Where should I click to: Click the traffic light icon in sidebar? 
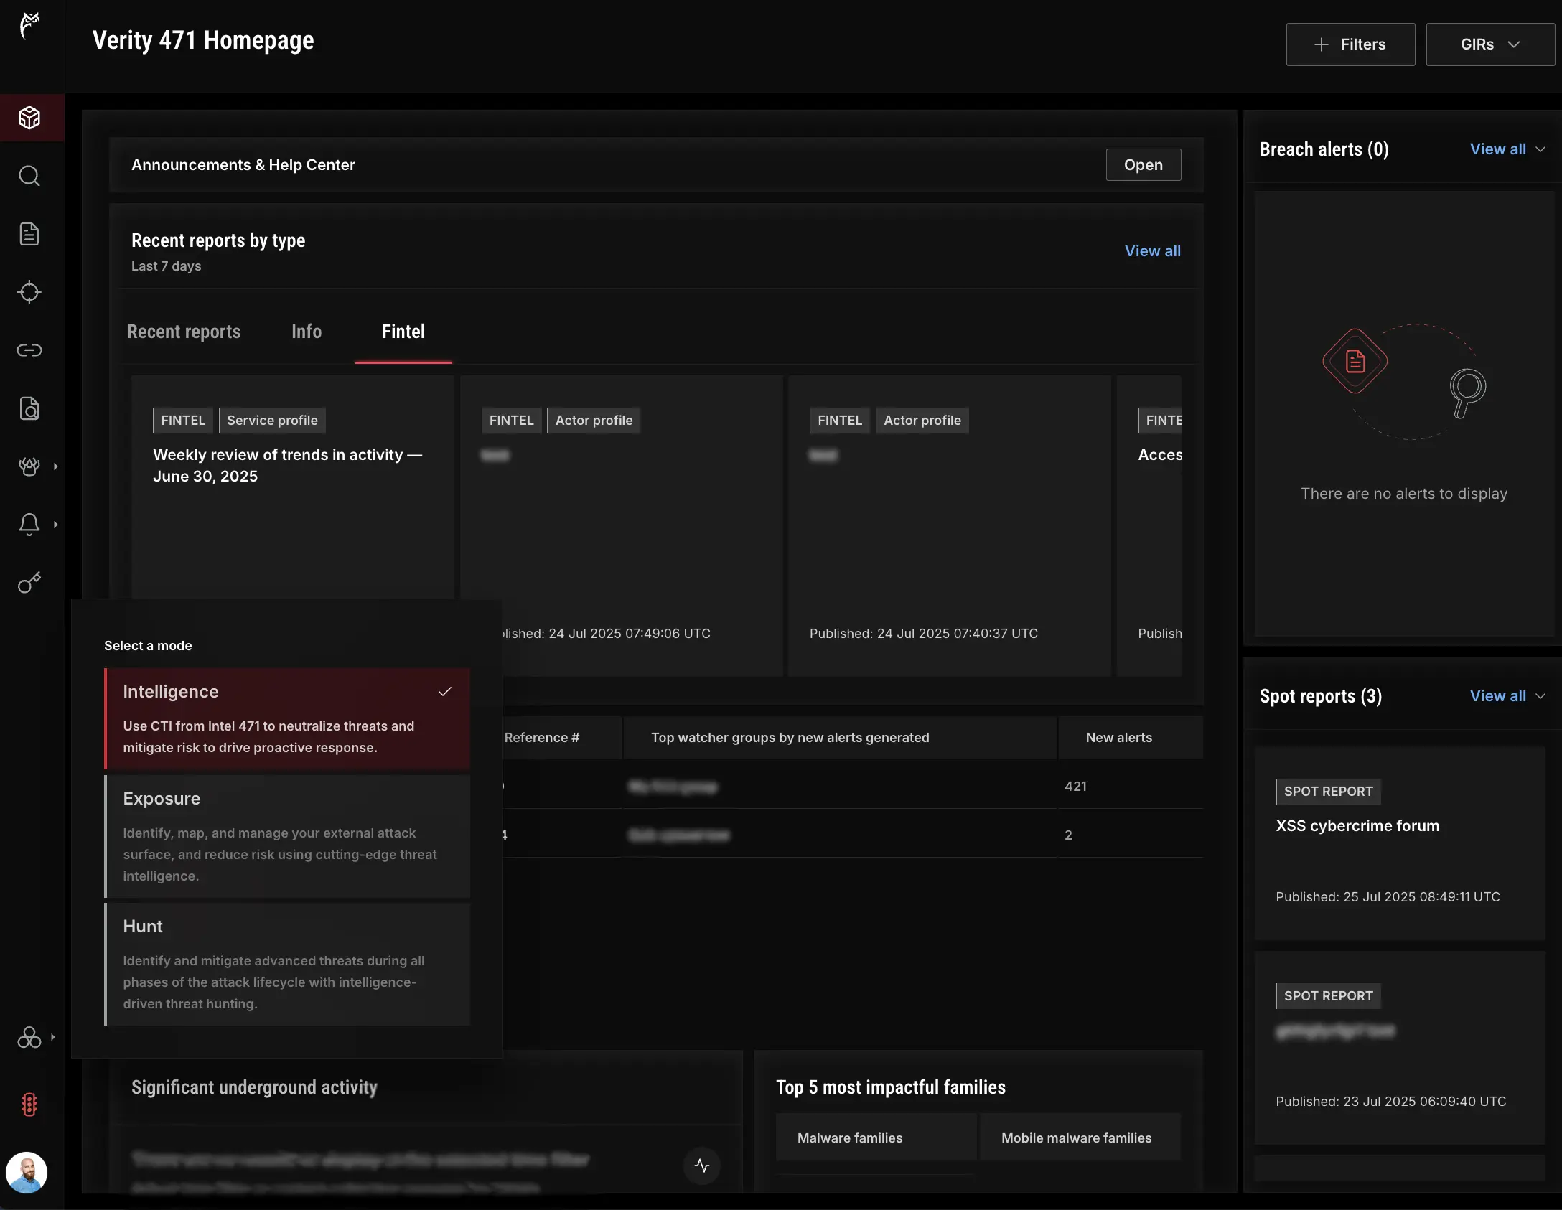tap(29, 1105)
